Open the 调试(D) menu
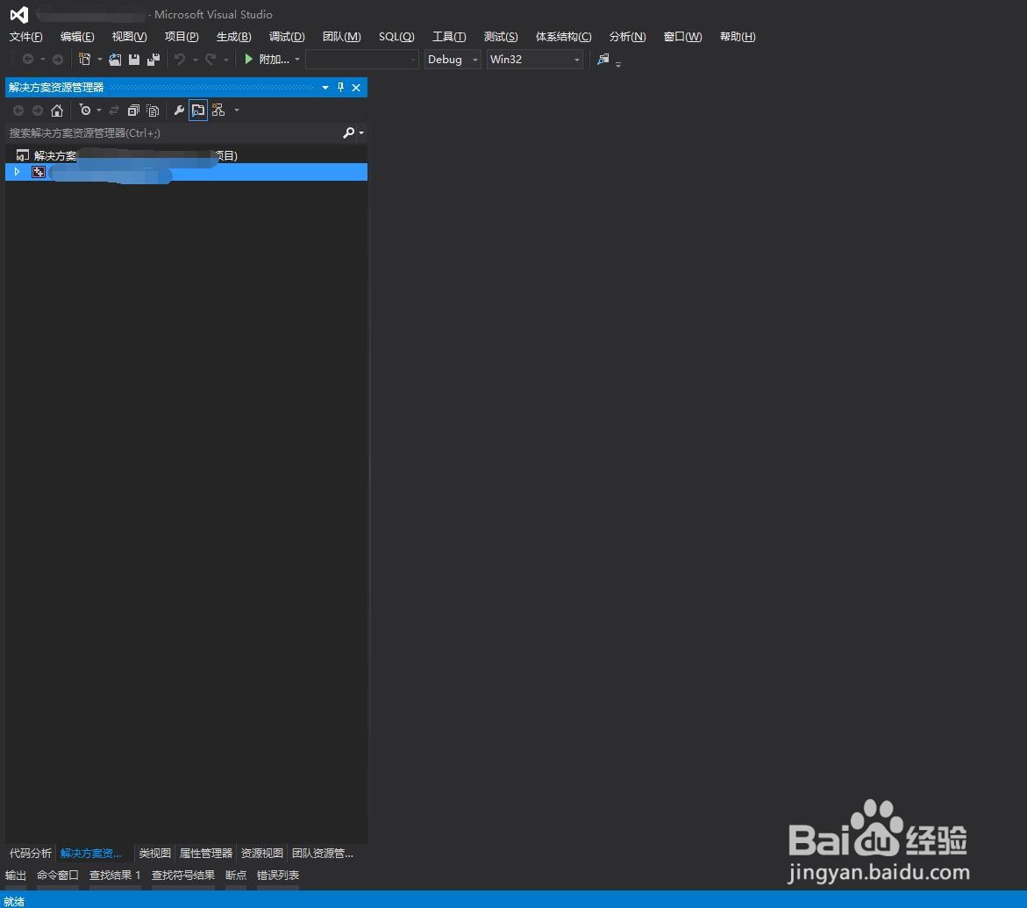The image size is (1027, 908). click(287, 36)
